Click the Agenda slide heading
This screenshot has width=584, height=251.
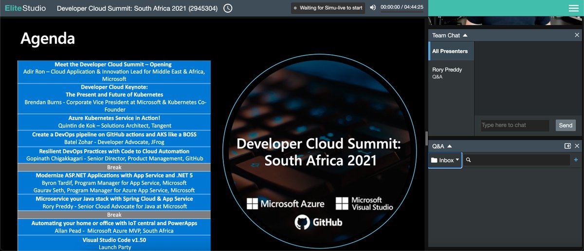pyautogui.click(x=48, y=39)
